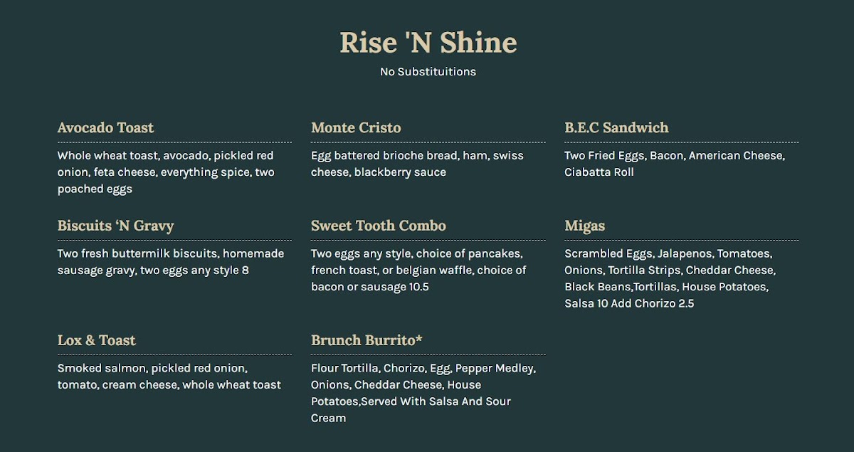Choose the B.E.C Sandwich heading
Screen dimensions: 854x452
point(616,128)
